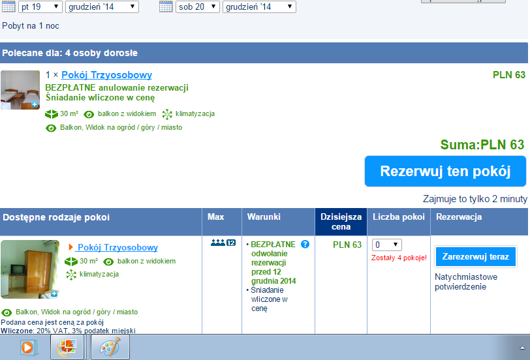This screenshot has height=360, width=530.
Task: Open recommended Pokój Trzyosobowy link
Action: [106, 75]
